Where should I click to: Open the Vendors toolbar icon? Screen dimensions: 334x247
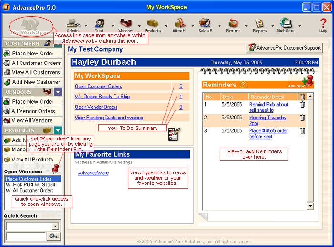(126, 23)
